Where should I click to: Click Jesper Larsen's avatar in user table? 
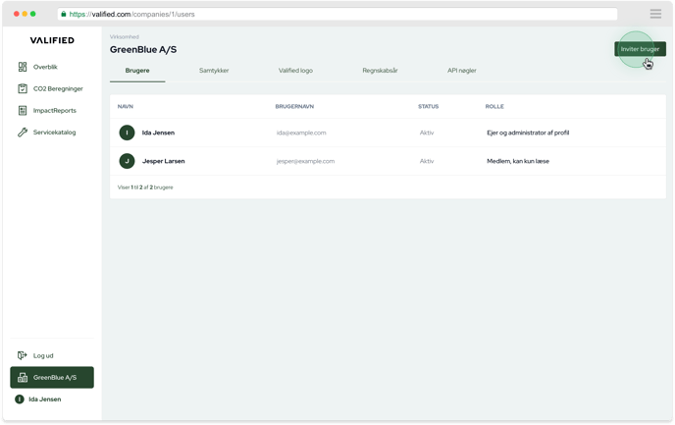[127, 161]
